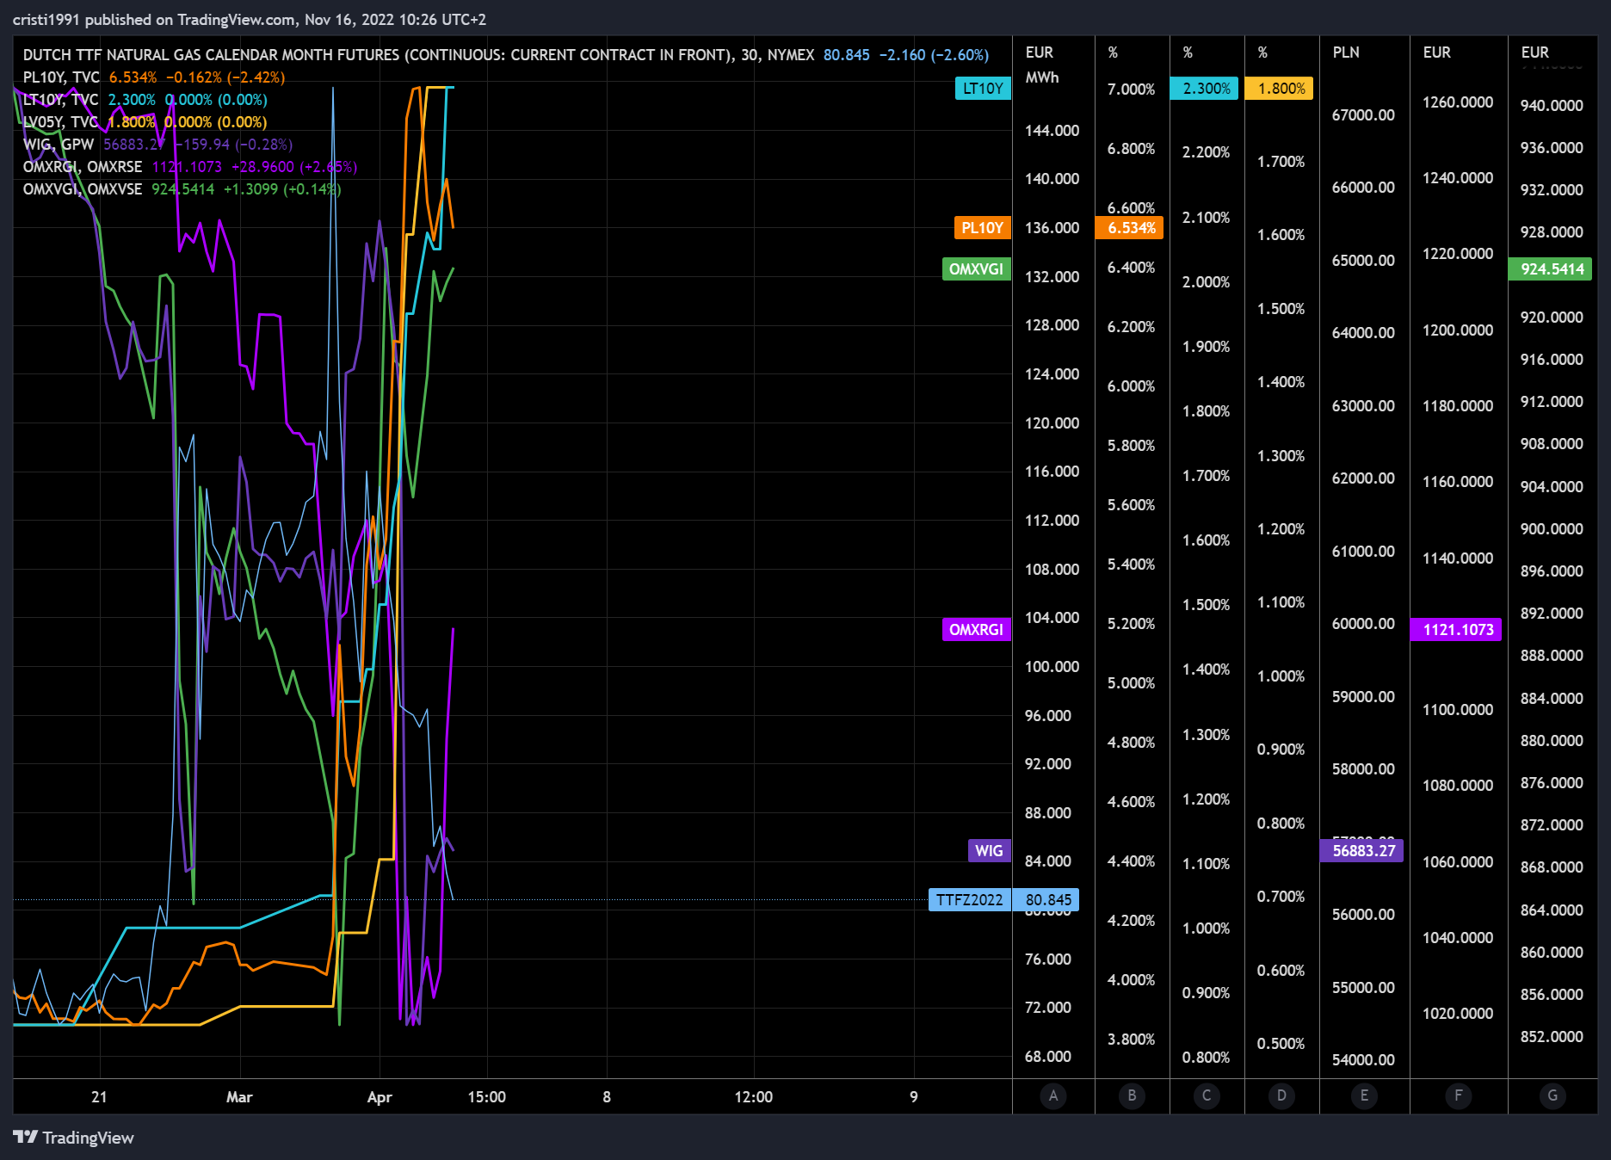
Task: Open the rightmost EUR scale selector
Action: point(1534,52)
